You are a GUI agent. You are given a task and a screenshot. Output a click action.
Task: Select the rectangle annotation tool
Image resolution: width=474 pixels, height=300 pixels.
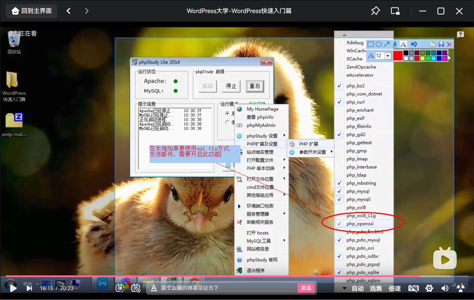370,44
